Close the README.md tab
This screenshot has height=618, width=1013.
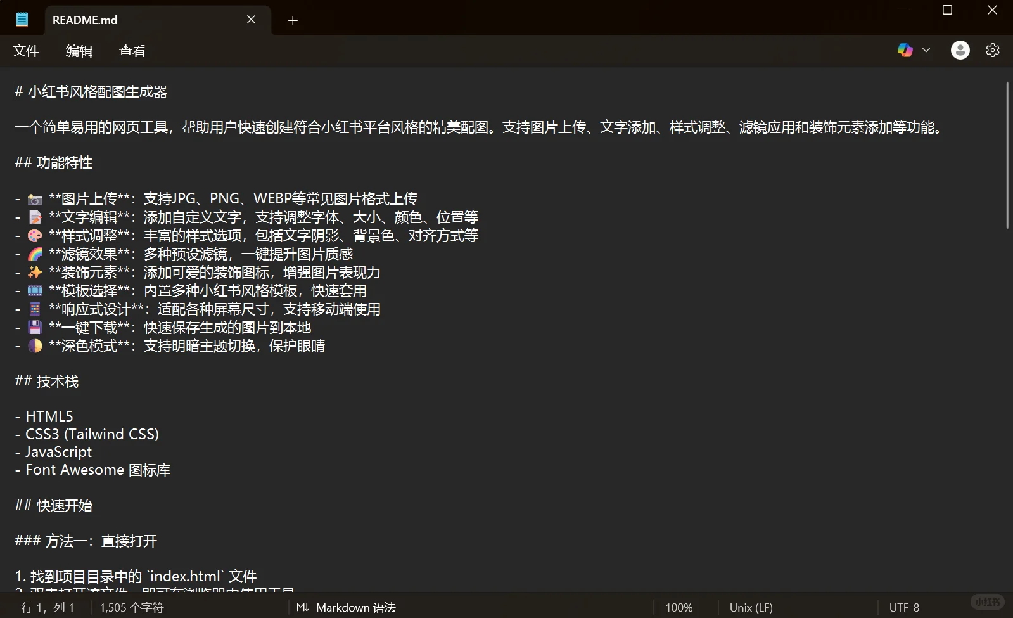[252, 20]
